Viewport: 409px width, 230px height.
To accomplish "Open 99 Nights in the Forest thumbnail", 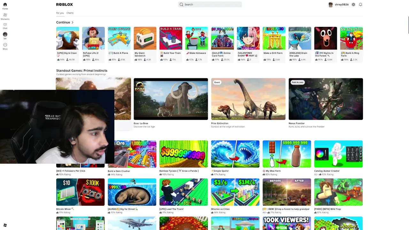I will 326,38.
